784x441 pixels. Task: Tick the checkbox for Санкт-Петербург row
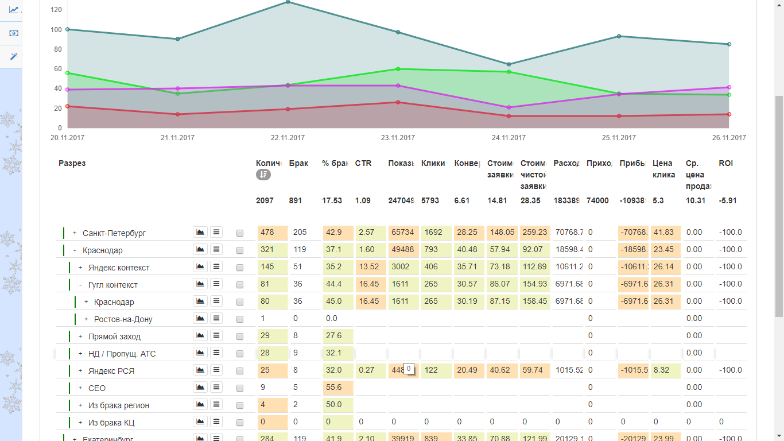[x=240, y=233]
